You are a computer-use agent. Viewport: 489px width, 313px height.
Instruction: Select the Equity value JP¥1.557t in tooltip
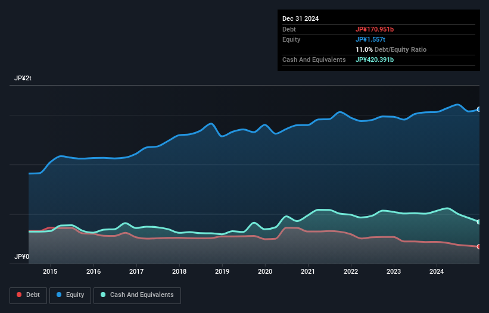[x=370, y=39]
